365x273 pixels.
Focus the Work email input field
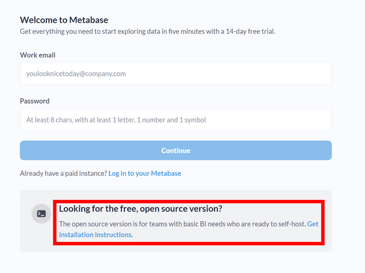point(176,74)
